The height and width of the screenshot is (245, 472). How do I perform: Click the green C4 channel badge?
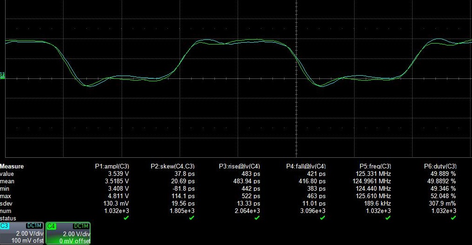(x=52, y=226)
